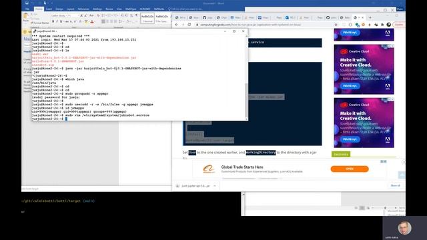The width and height of the screenshot is (427, 240).
Task: Click the text highlight color icon
Action: 86,21
